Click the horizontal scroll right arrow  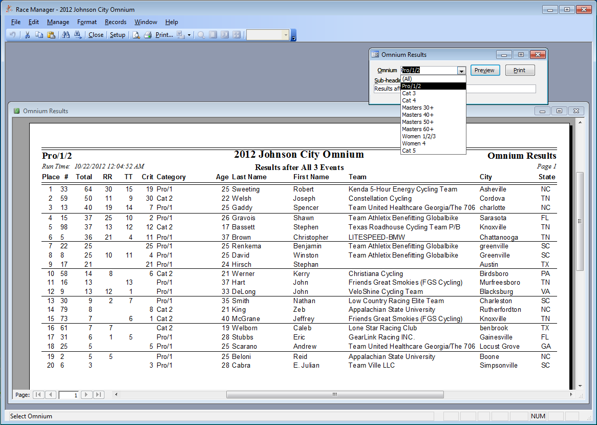coord(571,395)
